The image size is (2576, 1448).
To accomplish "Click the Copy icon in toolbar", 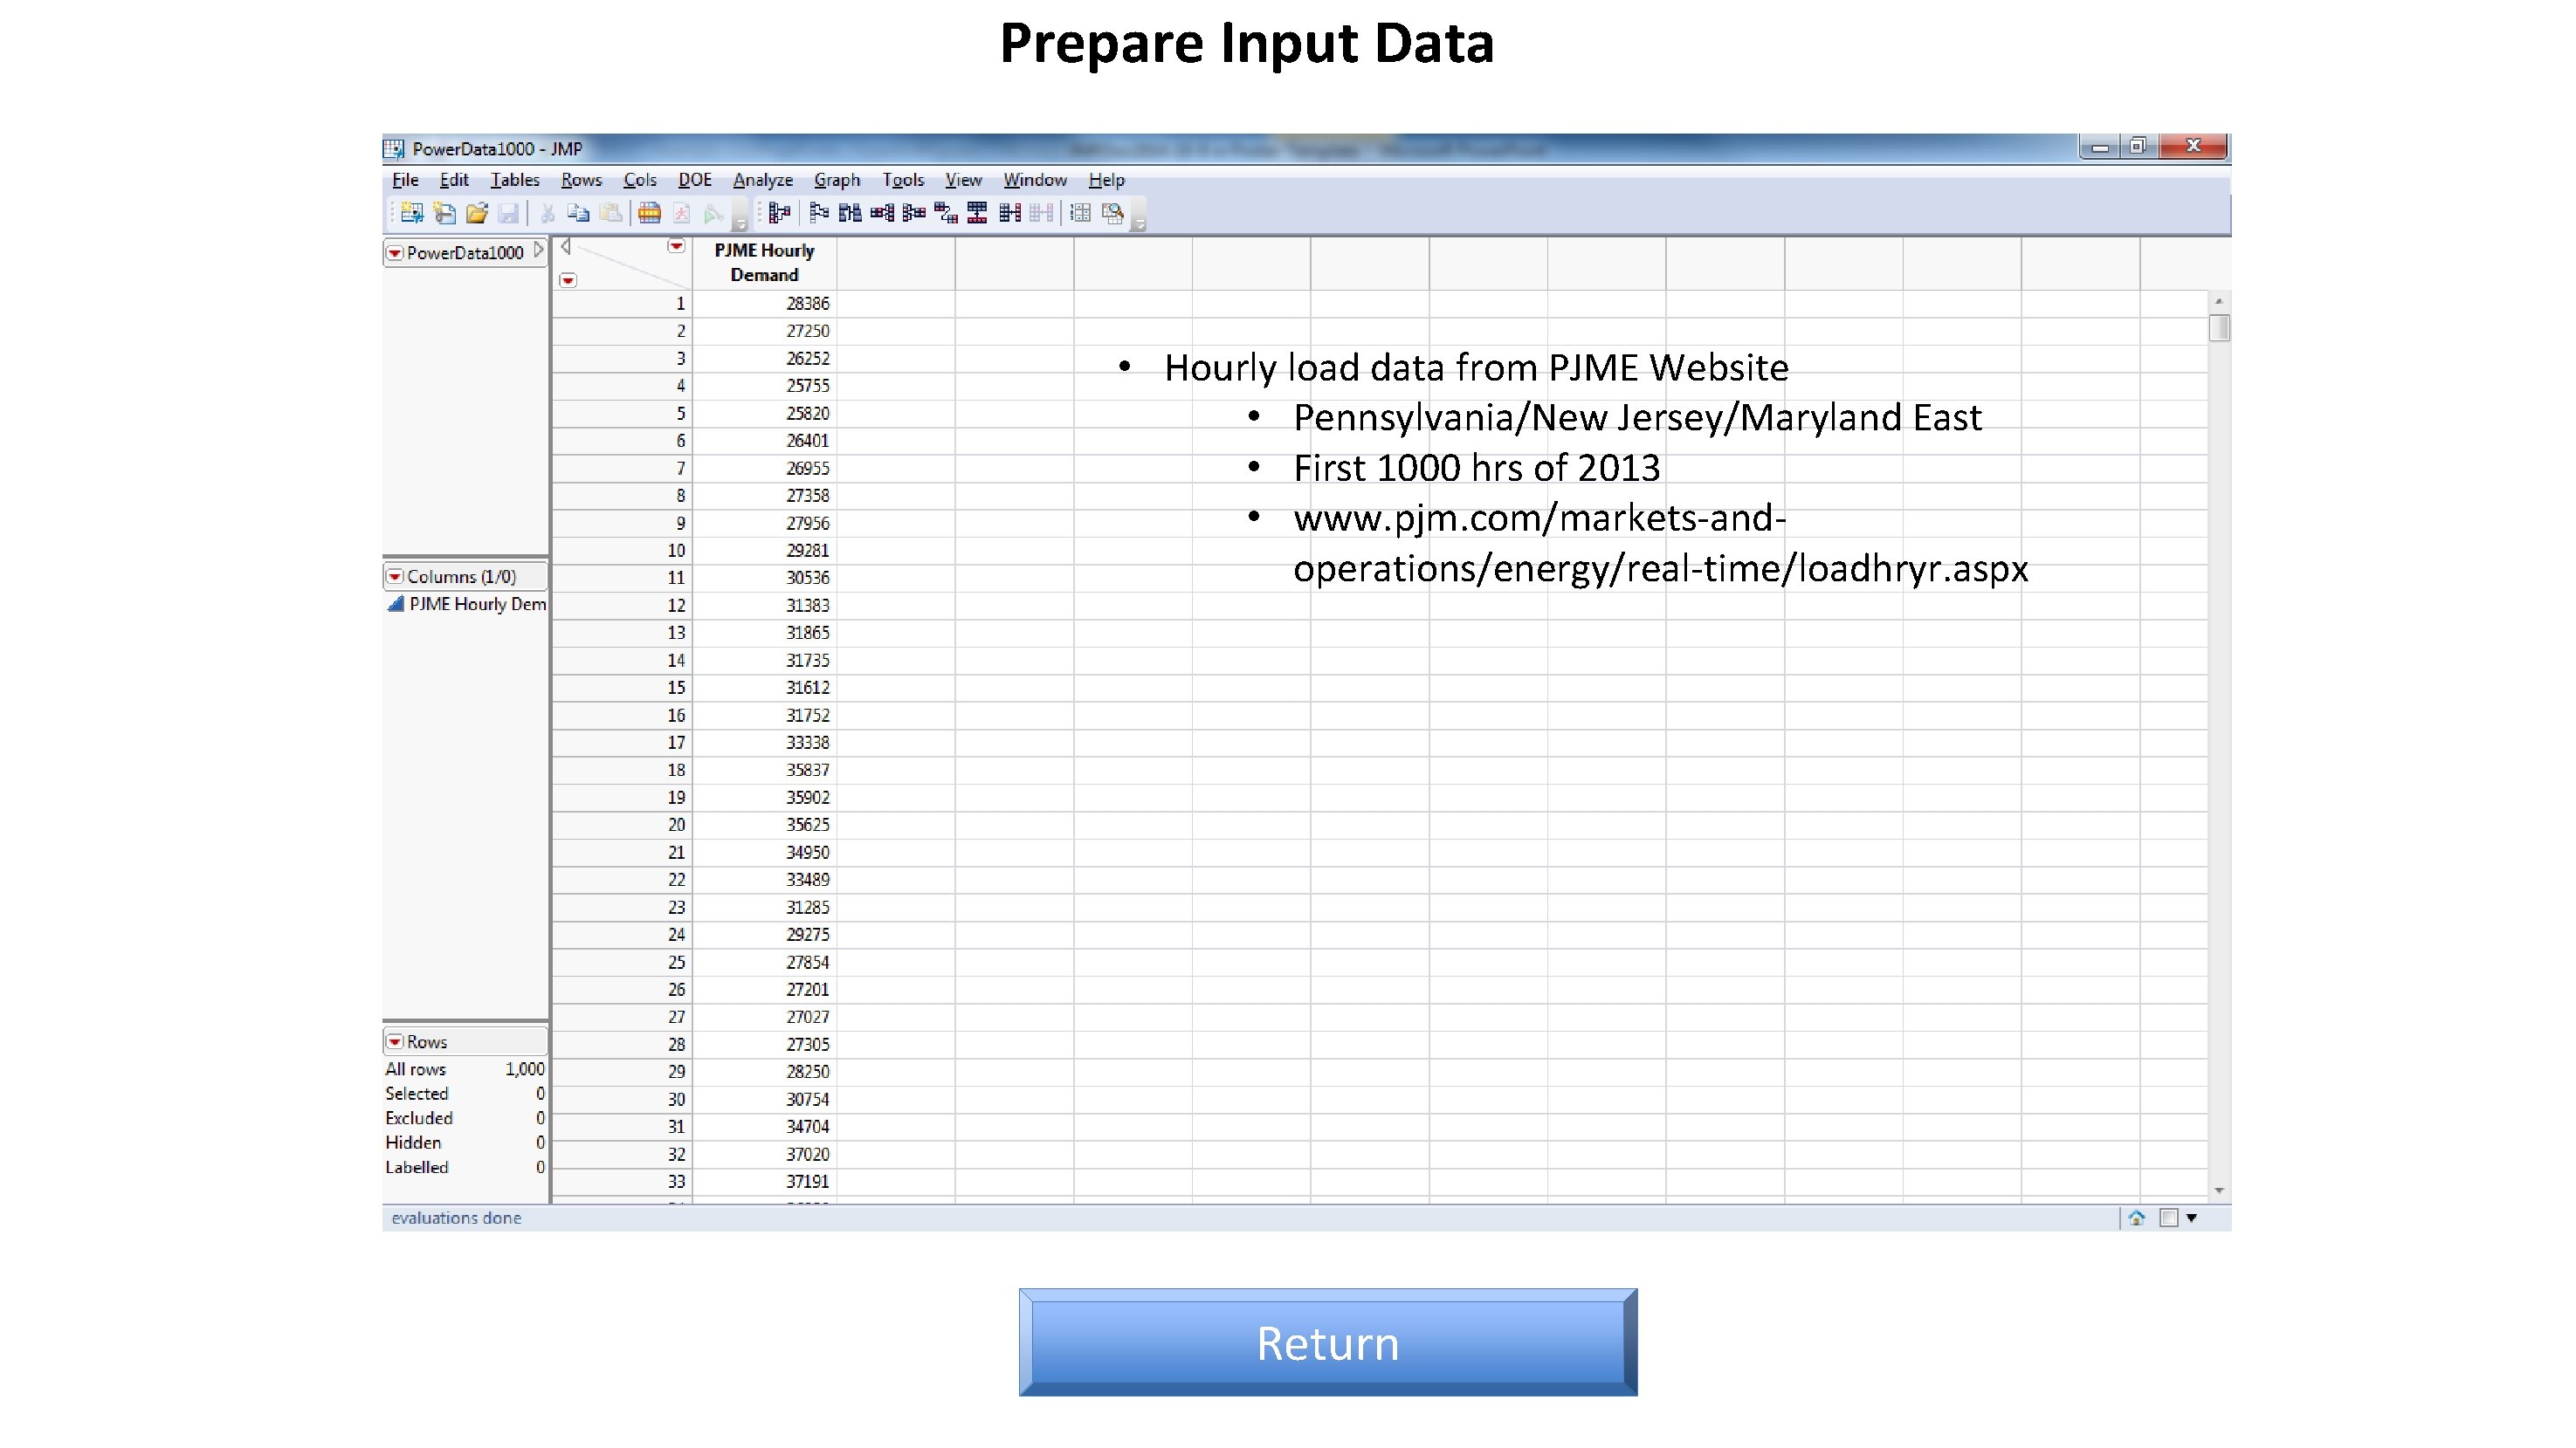I will point(578,213).
